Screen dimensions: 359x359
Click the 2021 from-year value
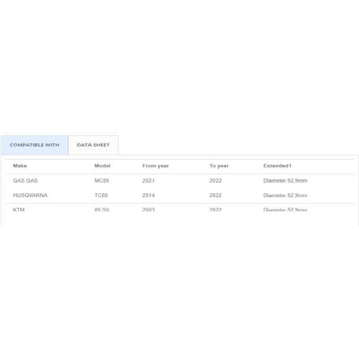148,181
